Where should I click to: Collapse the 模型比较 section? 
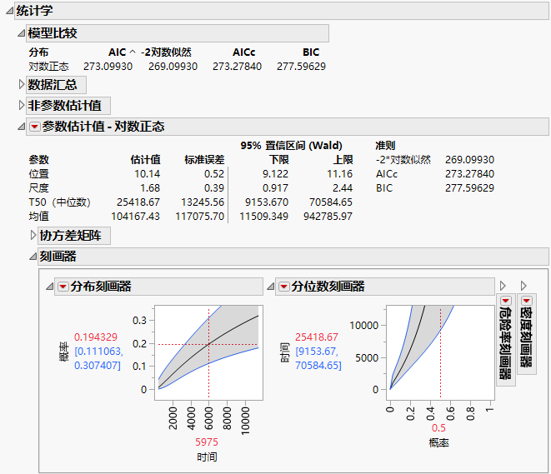(x=21, y=33)
